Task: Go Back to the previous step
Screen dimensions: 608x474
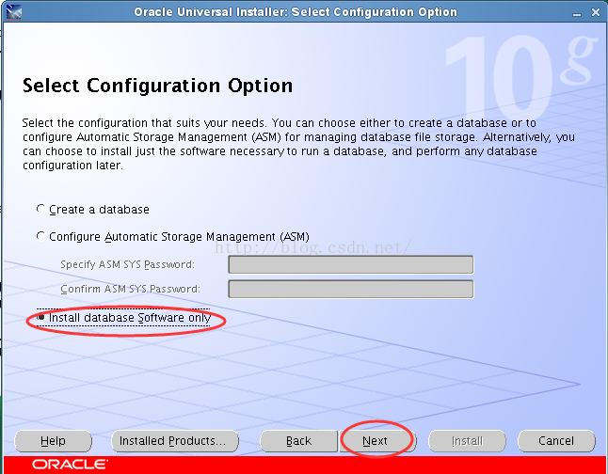Action: [x=298, y=441]
